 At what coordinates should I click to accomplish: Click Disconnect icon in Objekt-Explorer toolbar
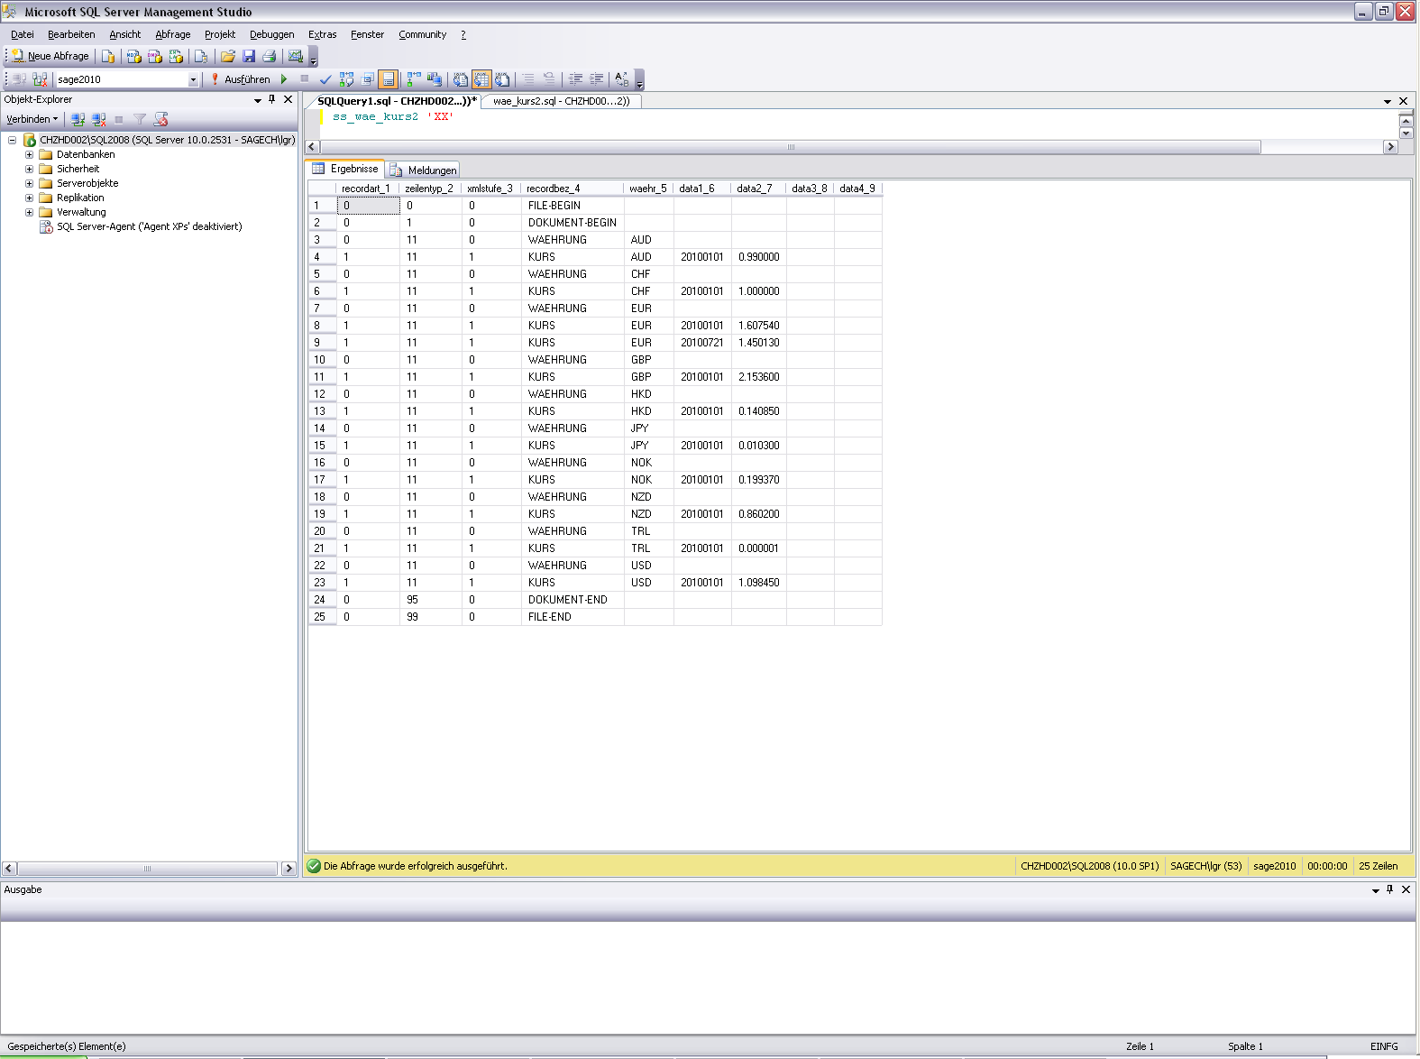click(99, 119)
